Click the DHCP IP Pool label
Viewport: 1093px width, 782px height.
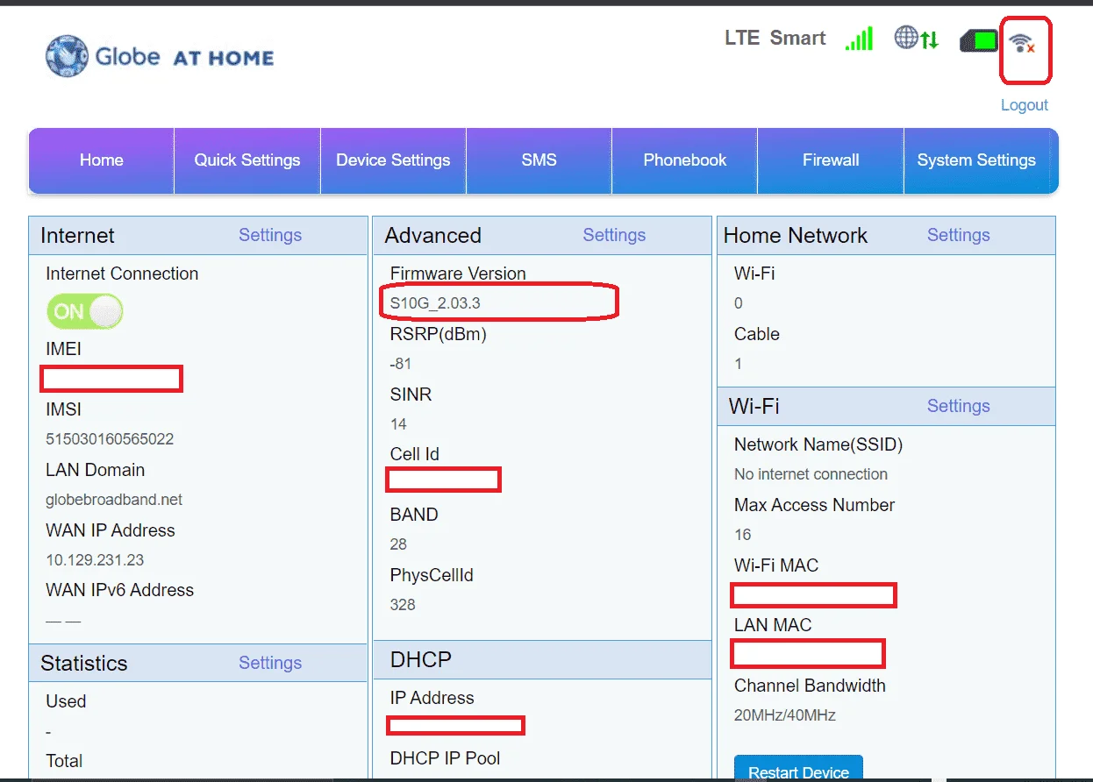445,758
